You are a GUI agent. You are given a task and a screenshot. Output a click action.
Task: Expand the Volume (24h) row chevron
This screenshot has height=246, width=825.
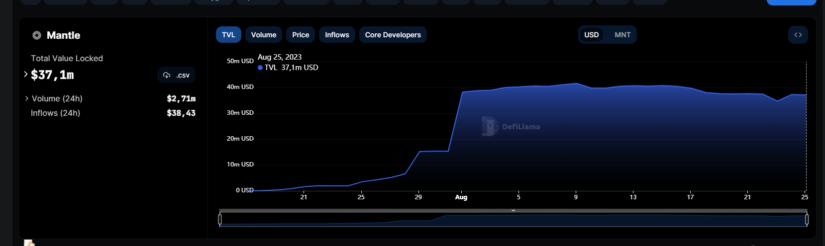point(27,98)
